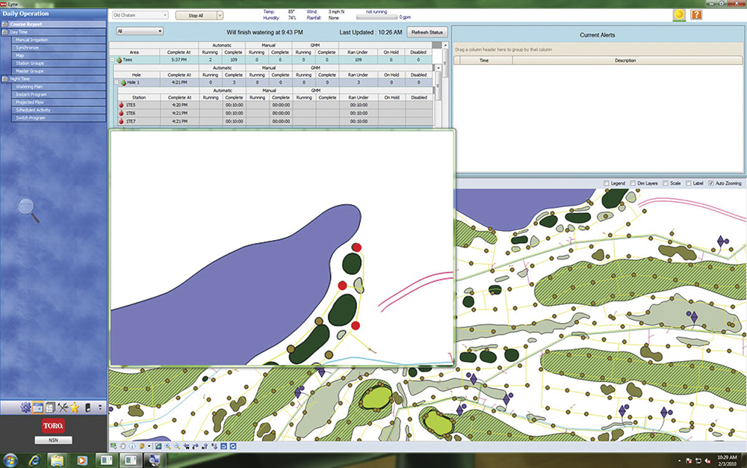Click the Refresh Status button
This screenshot has width=747, height=468.
point(427,32)
